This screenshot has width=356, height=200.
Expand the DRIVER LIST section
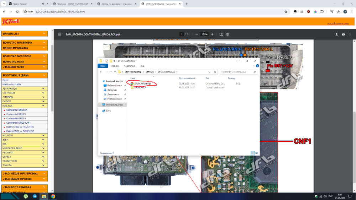pos(25,34)
